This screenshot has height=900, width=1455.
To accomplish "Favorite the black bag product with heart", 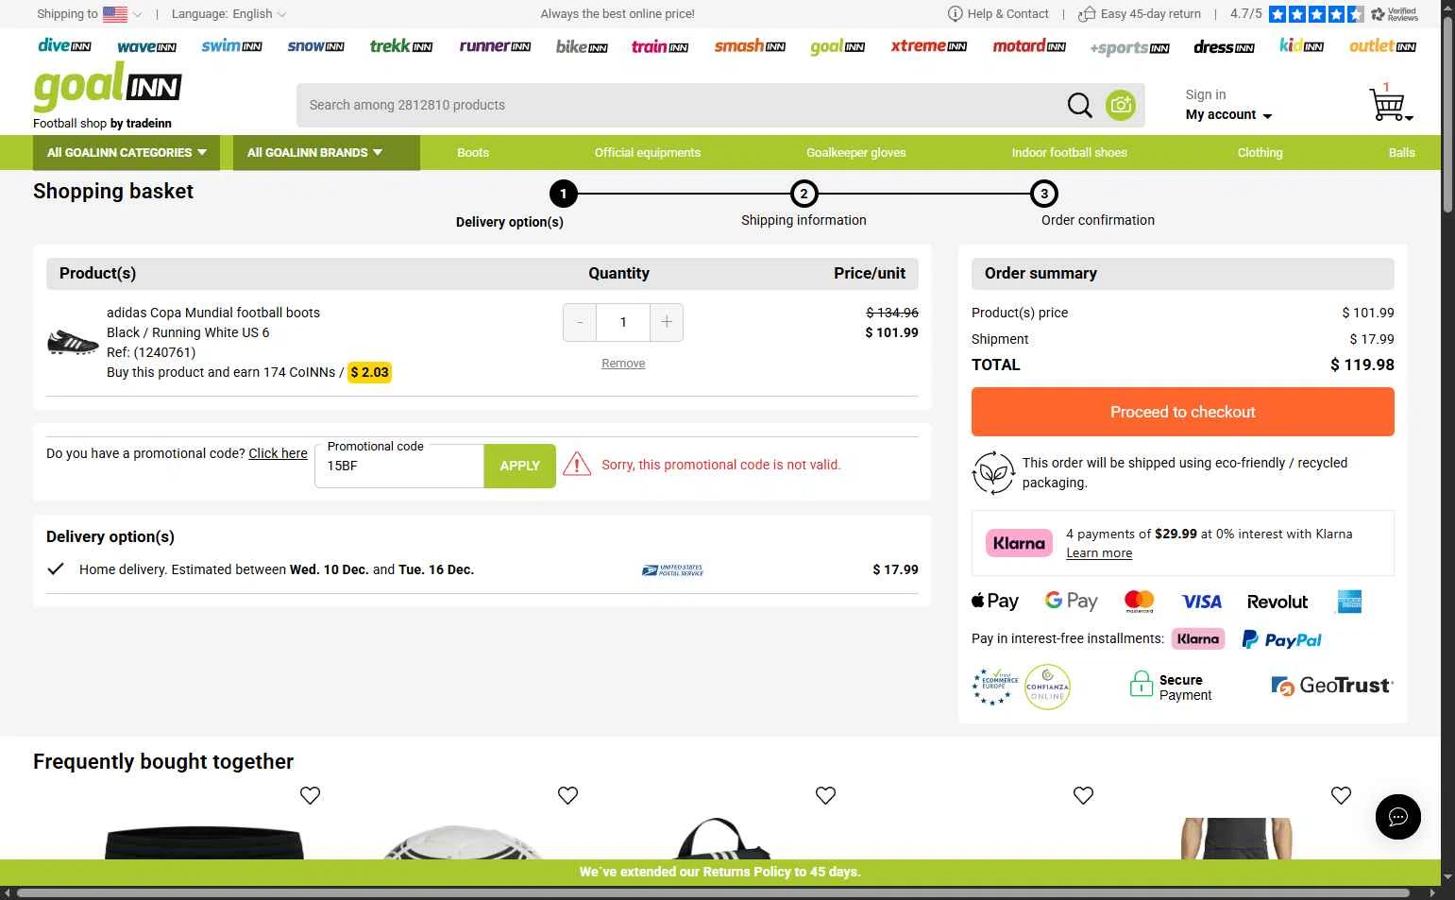I will pos(825,795).
